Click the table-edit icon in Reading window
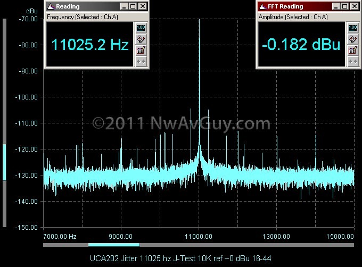 click(141, 51)
